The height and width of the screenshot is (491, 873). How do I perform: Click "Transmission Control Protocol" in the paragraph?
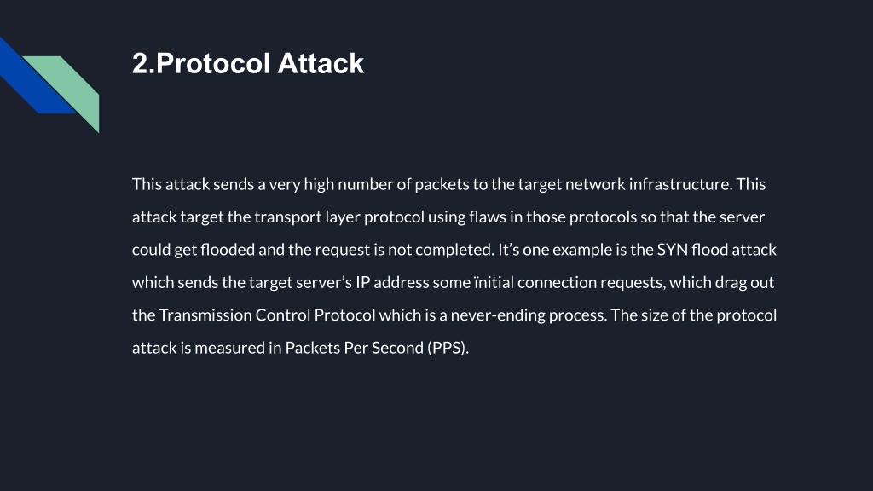(x=267, y=315)
